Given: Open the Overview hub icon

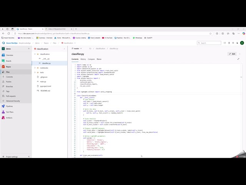Looking at the screenshot, I should tap(3, 55).
